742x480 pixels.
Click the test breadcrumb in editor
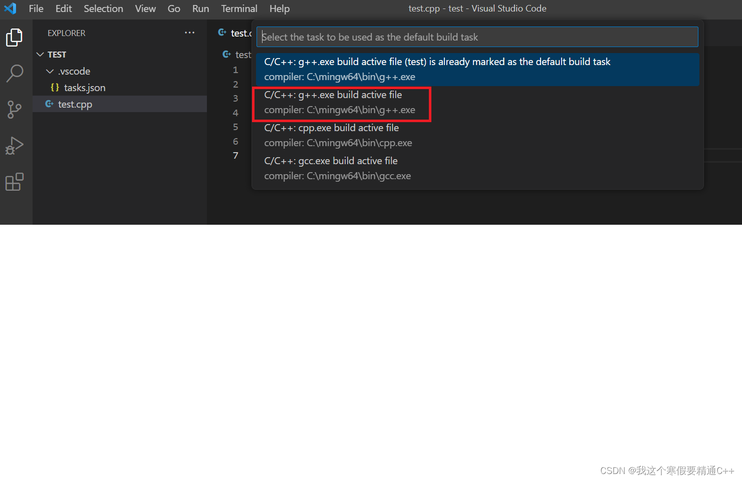[x=243, y=55]
